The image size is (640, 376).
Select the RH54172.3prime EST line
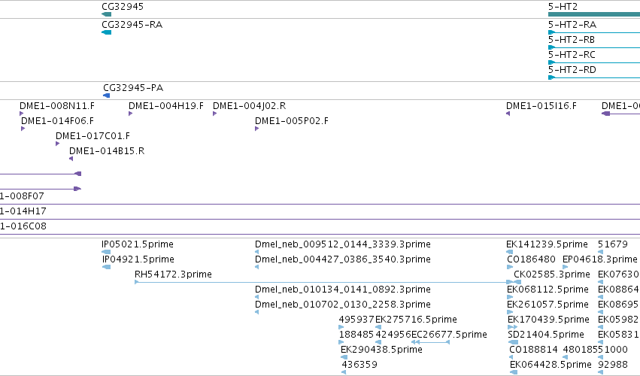point(323,282)
